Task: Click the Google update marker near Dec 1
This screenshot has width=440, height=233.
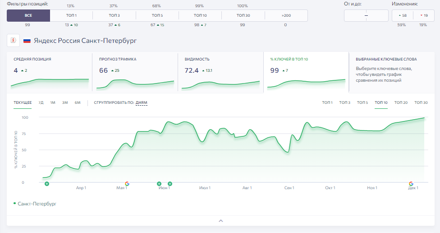Action: 411,184
